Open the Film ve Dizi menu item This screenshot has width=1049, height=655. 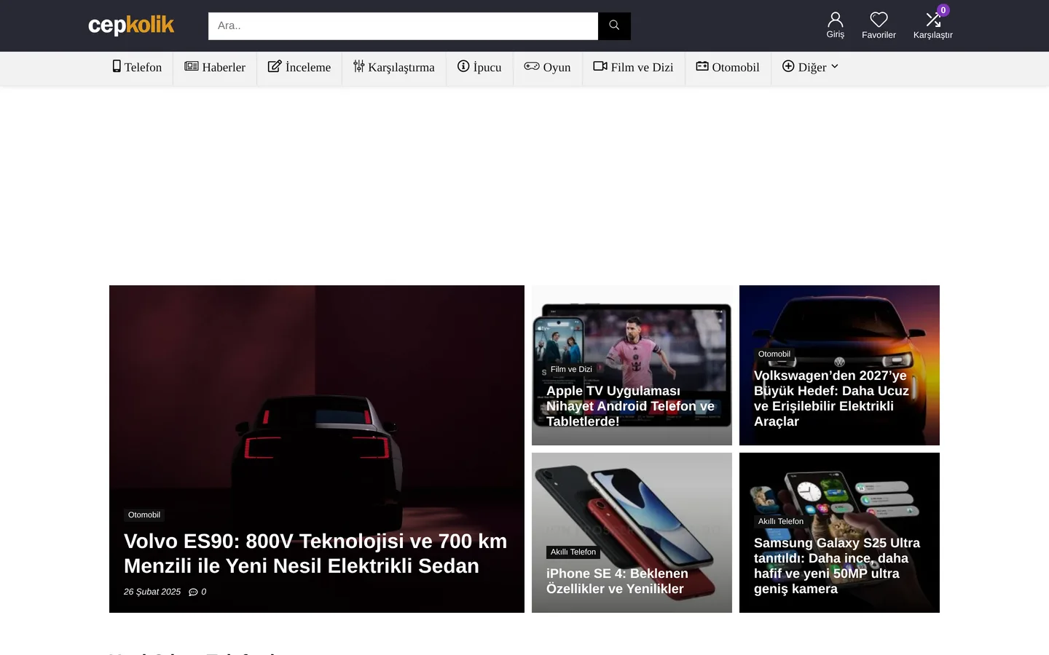pyautogui.click(x=634, y=67)
